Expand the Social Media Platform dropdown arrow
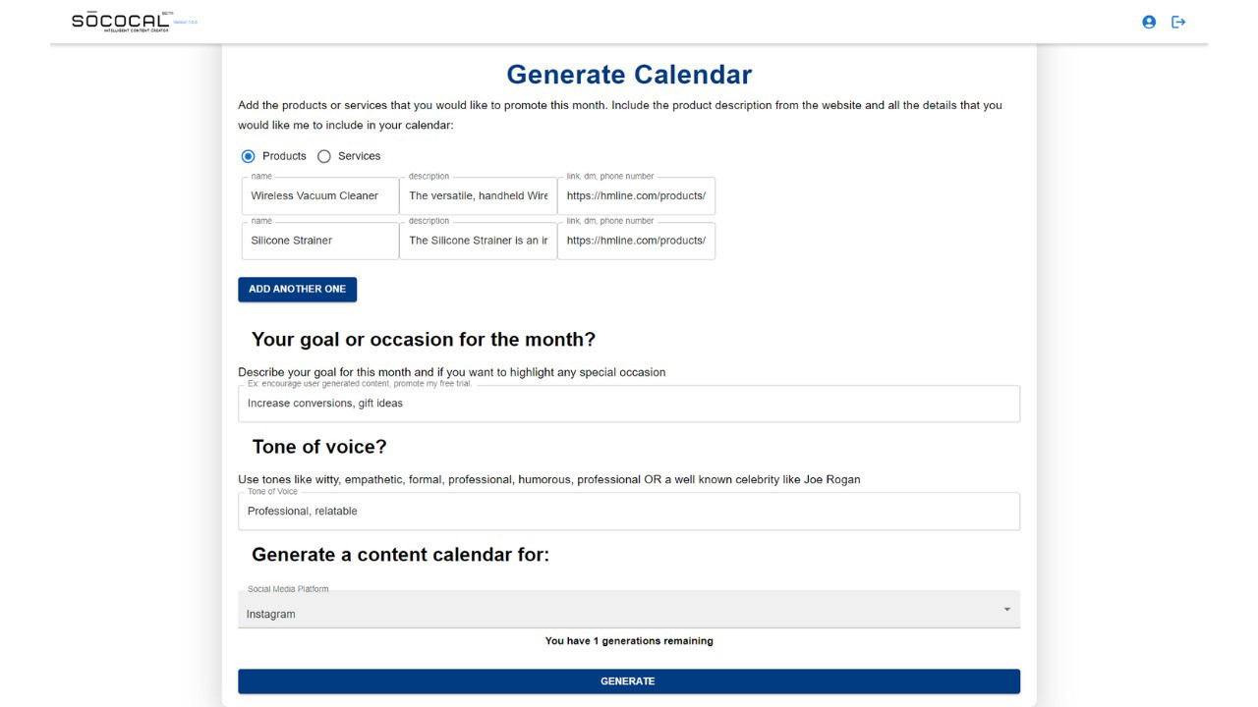Screen dimensions: 1258x707 coord(1006,610)
